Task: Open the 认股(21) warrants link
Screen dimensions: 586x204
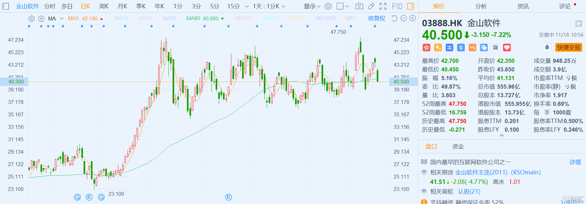Action: [469, 192]
